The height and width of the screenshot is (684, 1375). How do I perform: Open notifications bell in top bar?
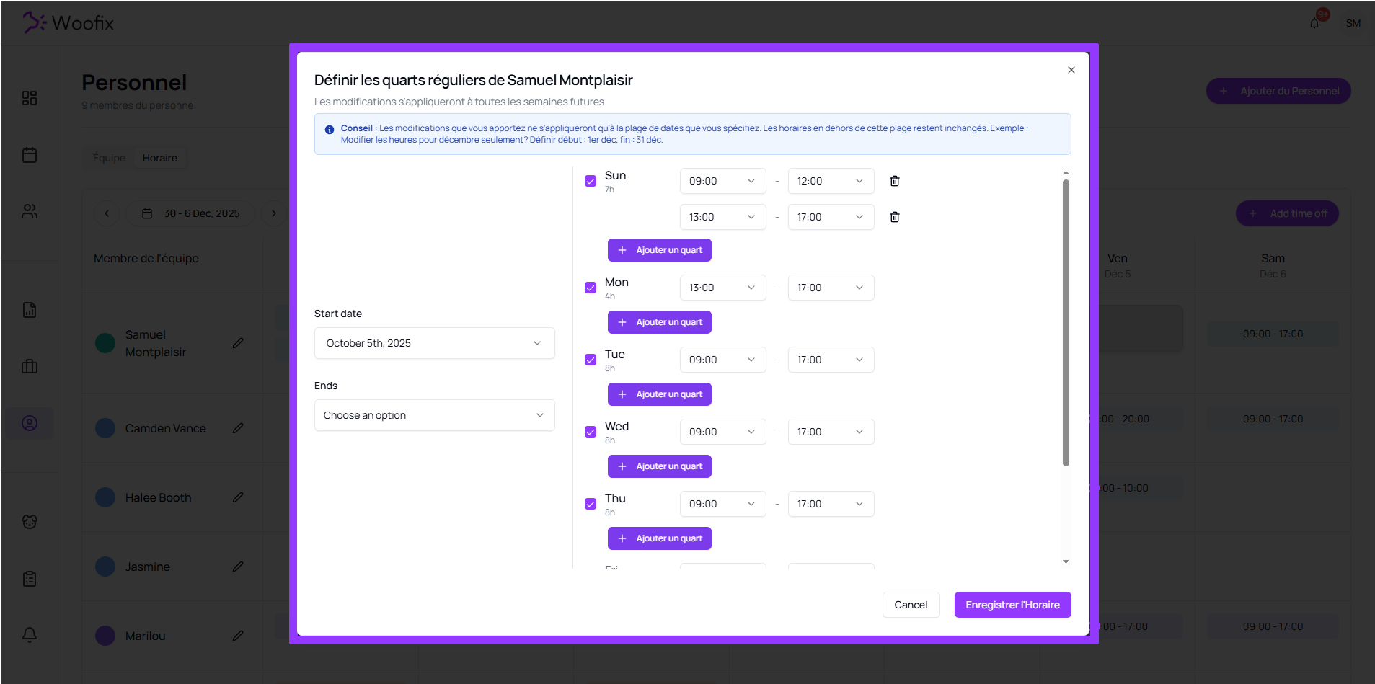1314,23
